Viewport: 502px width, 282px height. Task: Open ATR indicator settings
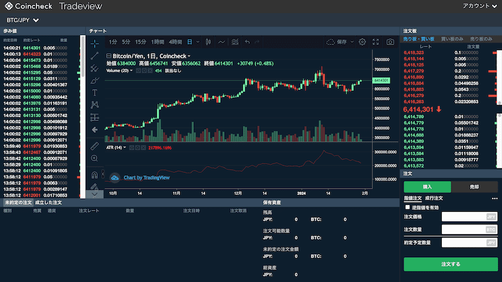[137, 148]
